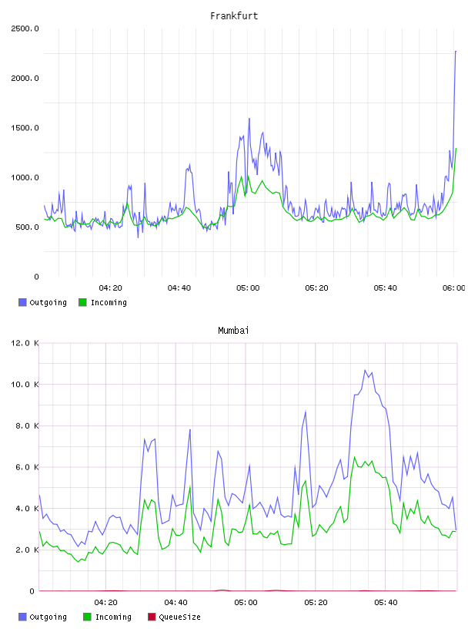The height and width of the screenshot is (629, 468).
Task: Click the Incoming legend label in Frankfurt chart
Action: [x=109, y=303]
